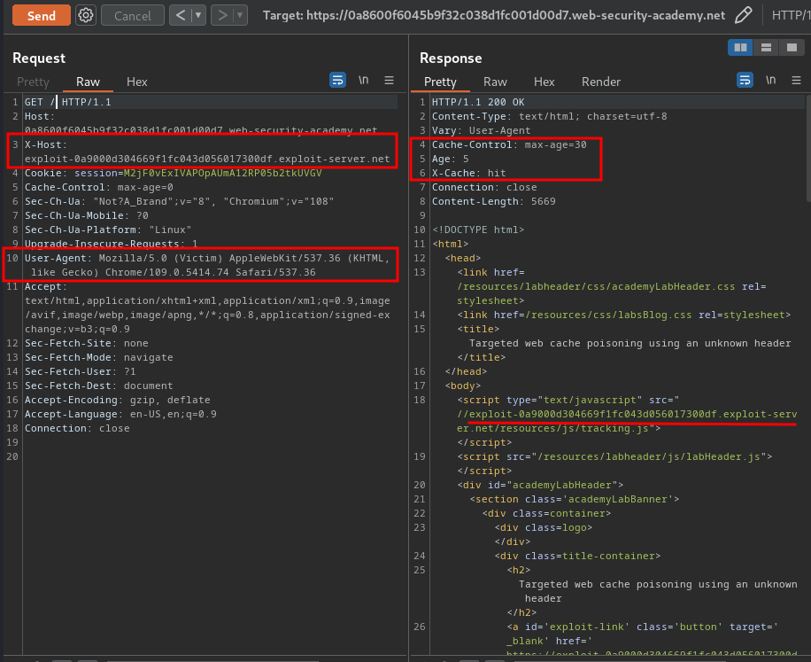Click the Accept-Encoding: gzip, deflate line
The height and width of the screenshot is (662, 811).
tap(118, 400)
